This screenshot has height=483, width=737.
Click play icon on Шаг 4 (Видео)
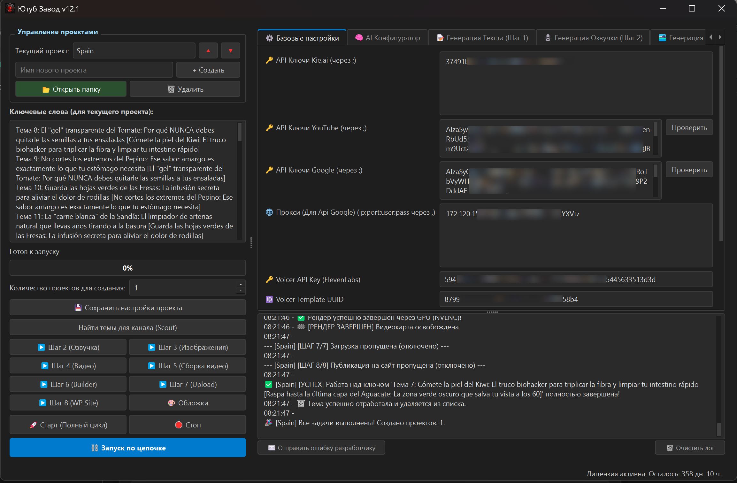point(45,366)
